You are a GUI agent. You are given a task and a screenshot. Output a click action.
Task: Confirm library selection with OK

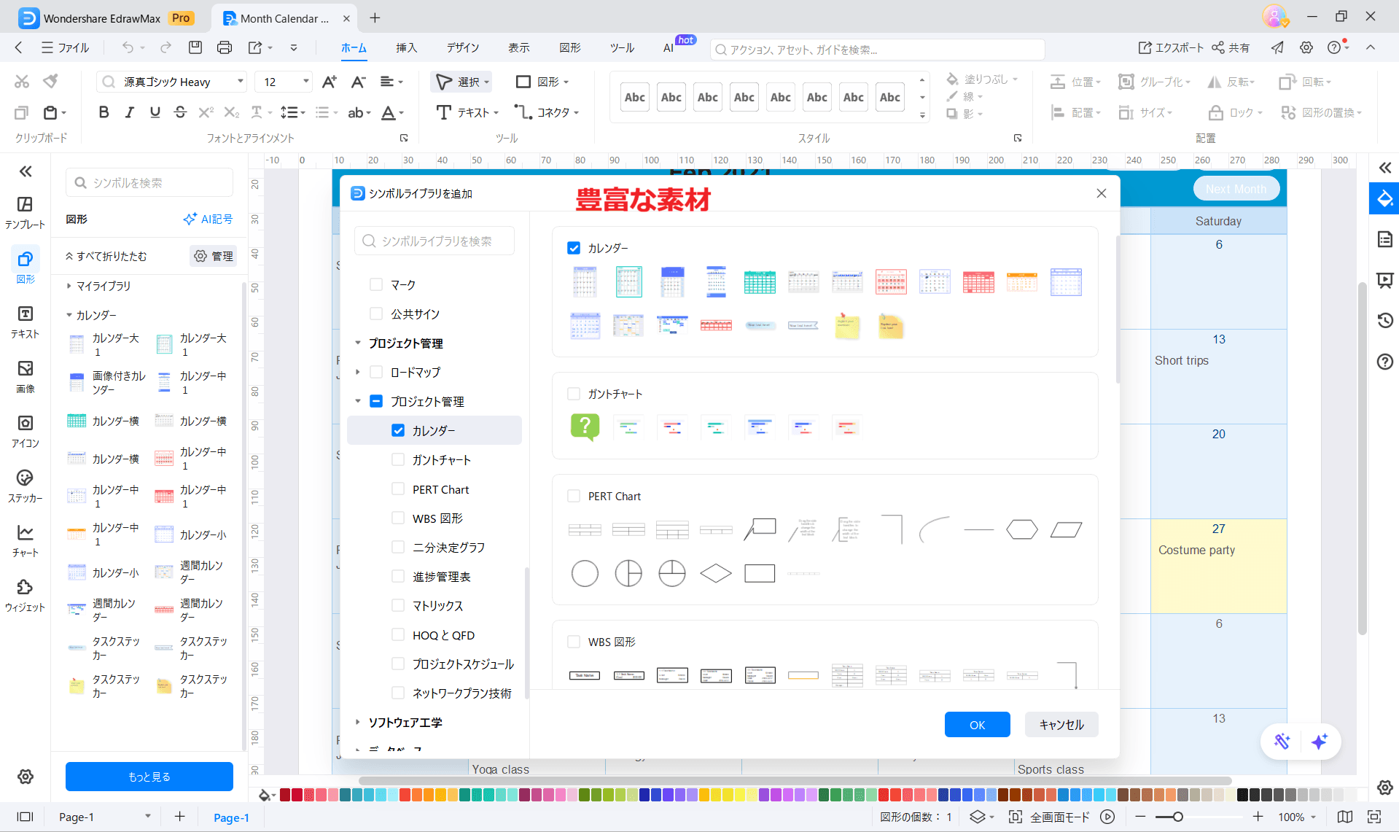click(x=977, y=724)
